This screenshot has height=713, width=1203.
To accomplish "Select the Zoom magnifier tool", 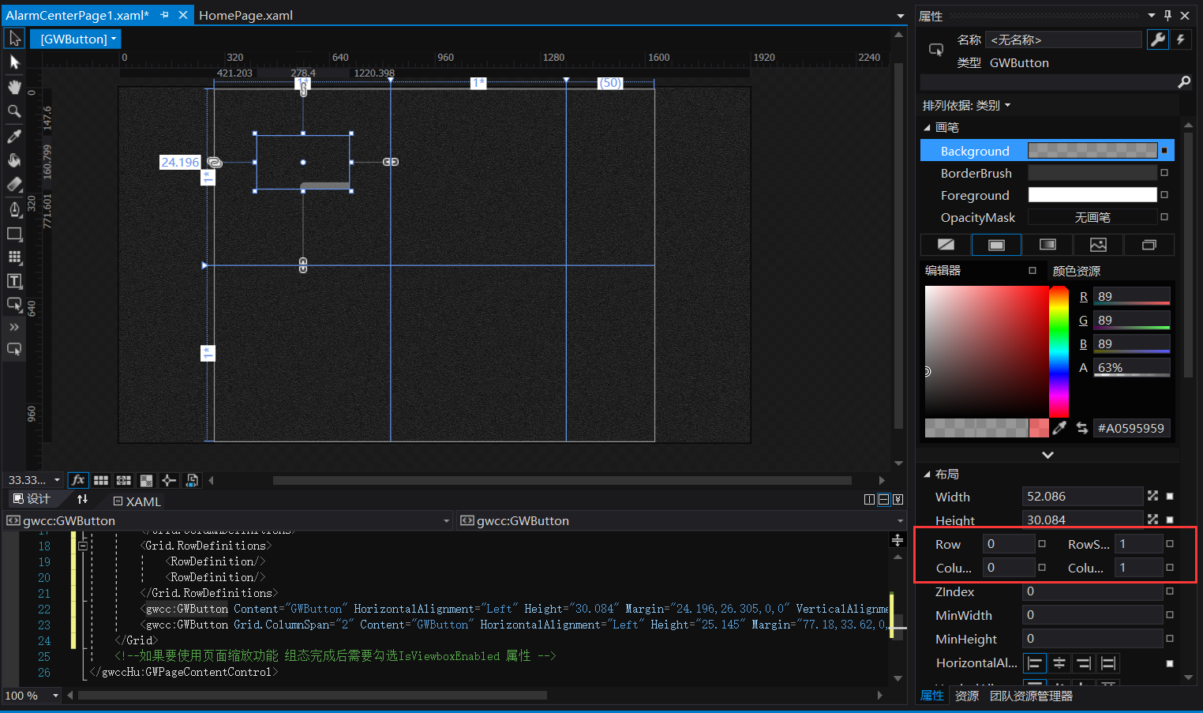I will click(x=14, y=111).
